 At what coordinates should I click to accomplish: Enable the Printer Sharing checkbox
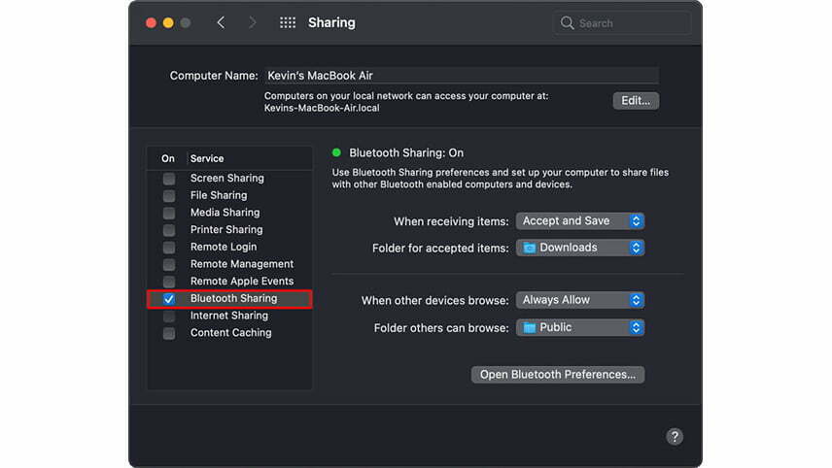pyautogui.click(x=169, y=230)
